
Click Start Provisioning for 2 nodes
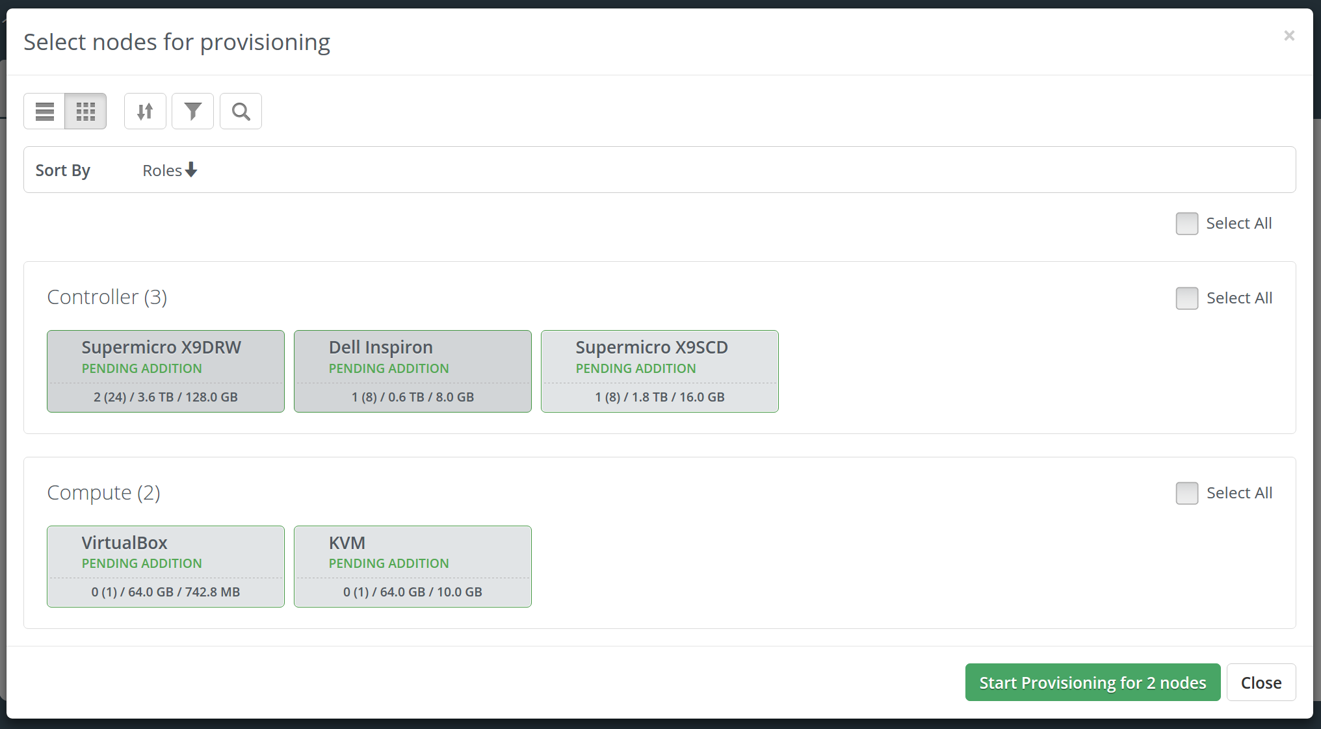(x=1092, y=682)
